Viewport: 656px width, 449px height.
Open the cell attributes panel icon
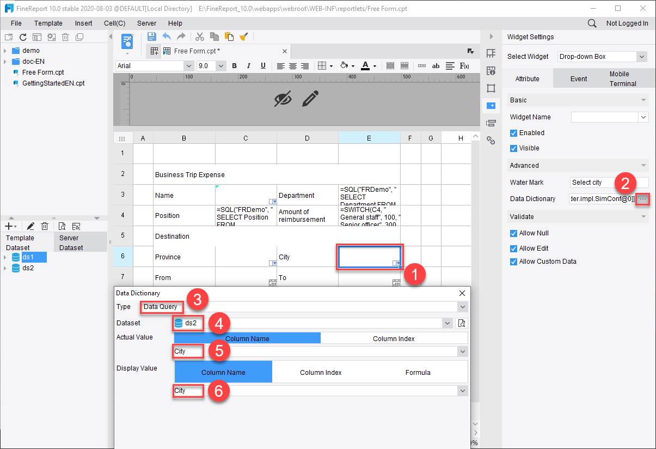491,71
